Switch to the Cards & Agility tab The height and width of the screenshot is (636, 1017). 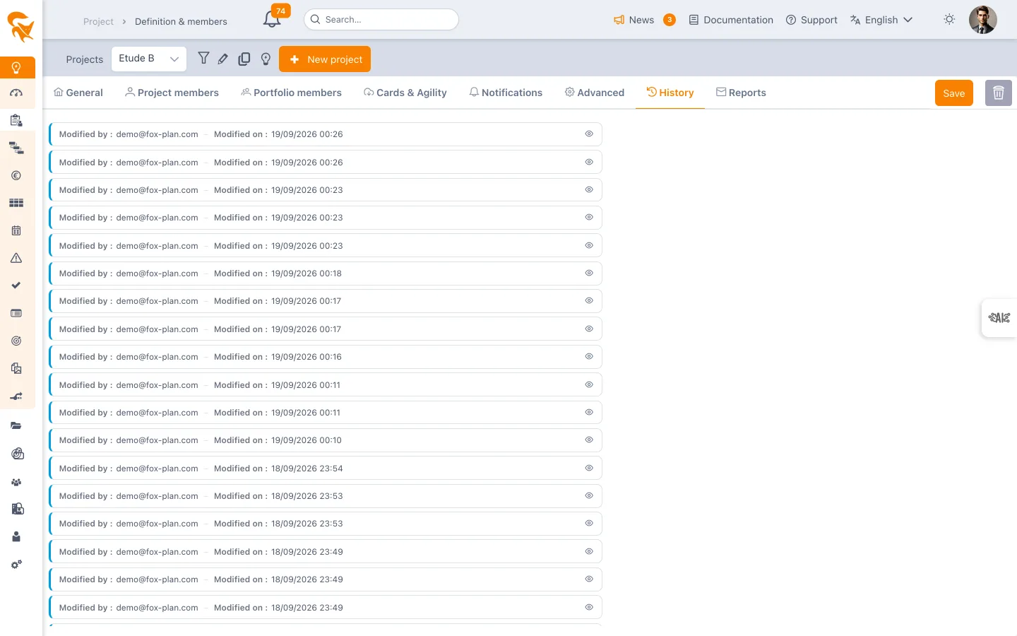click(x=405, y=93)
